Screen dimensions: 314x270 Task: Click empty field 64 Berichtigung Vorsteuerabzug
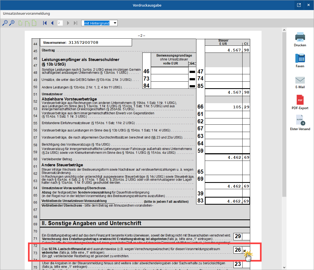pos(227,143)
